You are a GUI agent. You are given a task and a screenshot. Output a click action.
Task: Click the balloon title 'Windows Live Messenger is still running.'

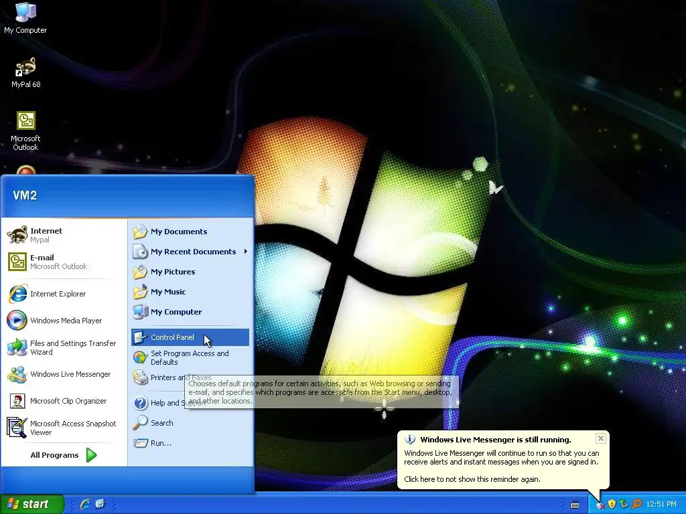click(x=496, y=440)
